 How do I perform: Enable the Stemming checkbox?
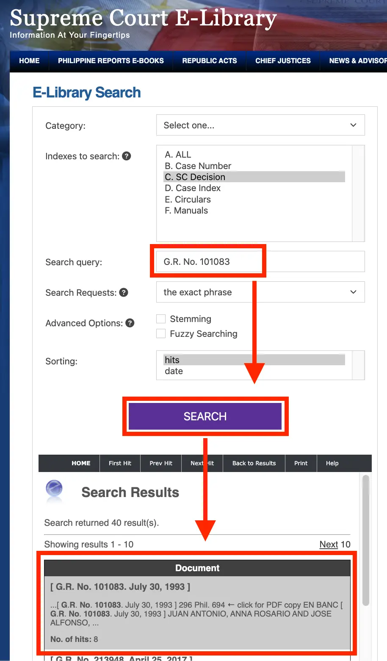tap(161, 319)
